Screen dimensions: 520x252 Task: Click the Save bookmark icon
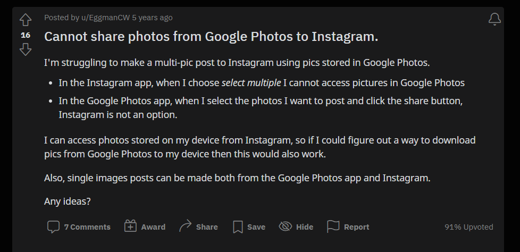(238, 227)
